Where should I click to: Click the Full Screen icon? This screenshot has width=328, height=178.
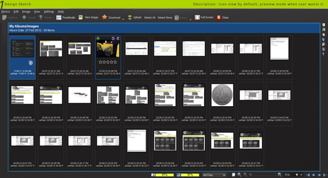coord(197,17)
